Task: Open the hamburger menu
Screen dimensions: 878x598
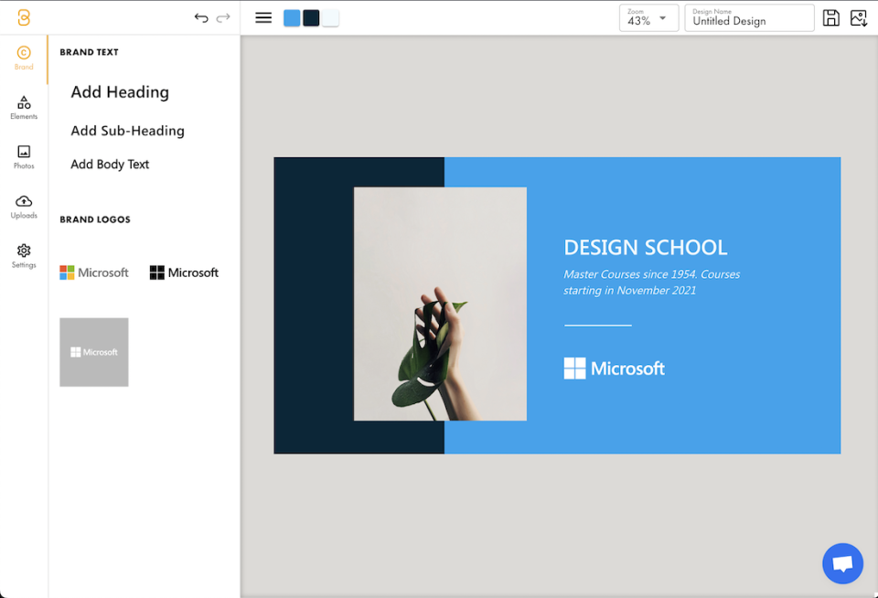Action: 263,16
